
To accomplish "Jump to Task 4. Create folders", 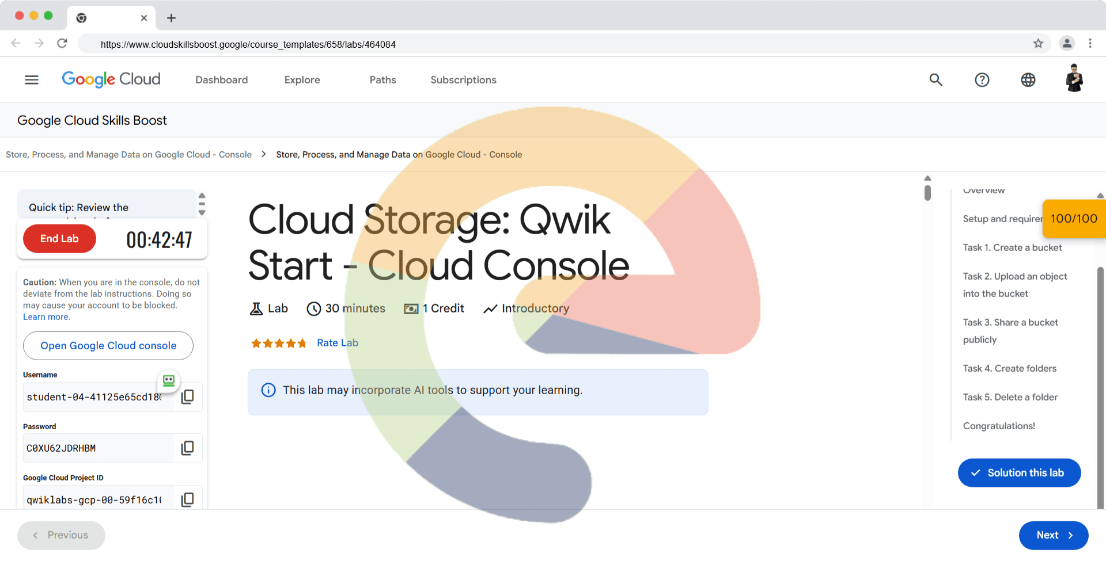I will [1009, 368].
